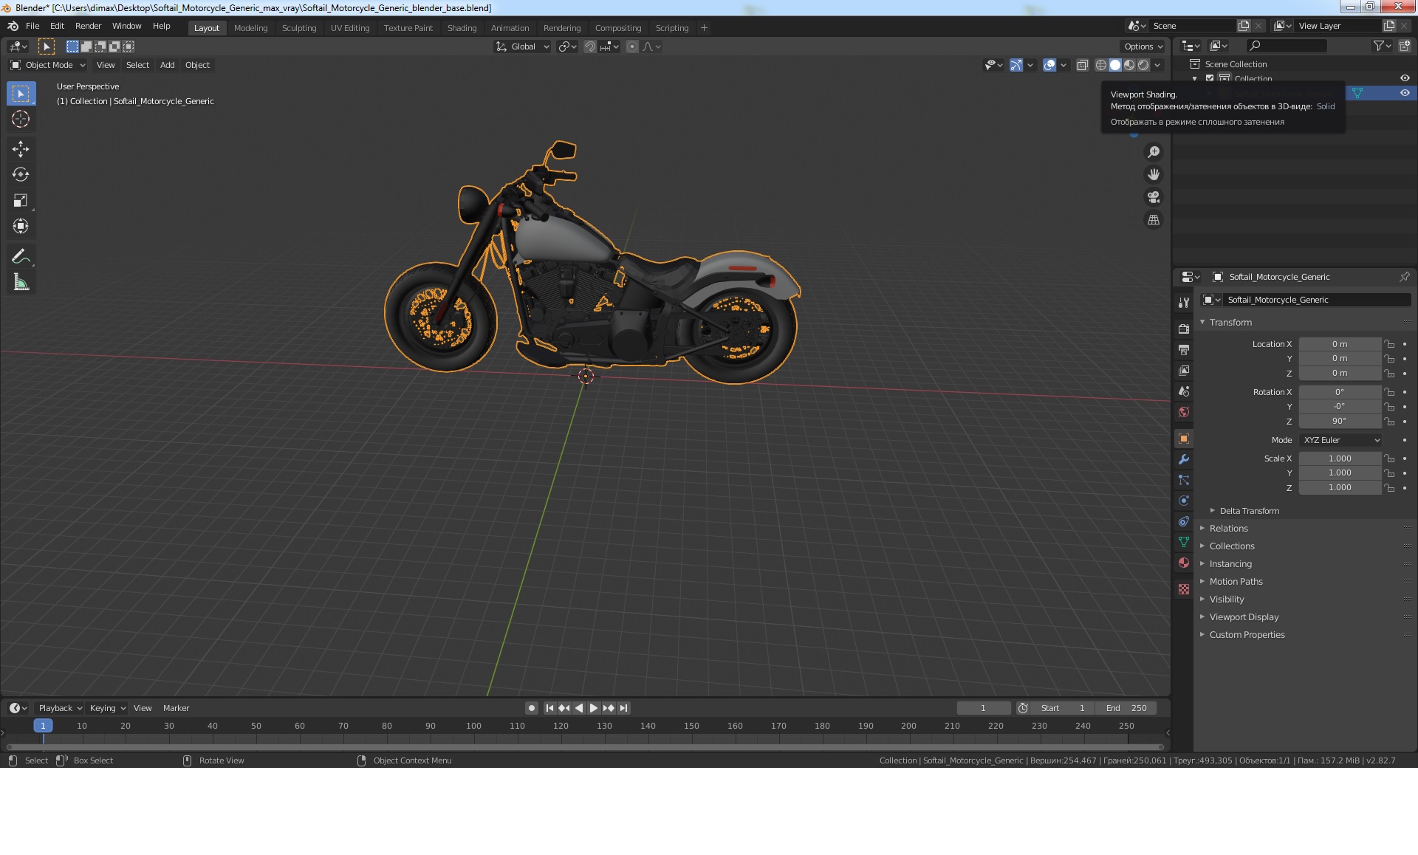Open the viewport Add menu
The height and width of the screenshot is (855, 1418).
168,65
